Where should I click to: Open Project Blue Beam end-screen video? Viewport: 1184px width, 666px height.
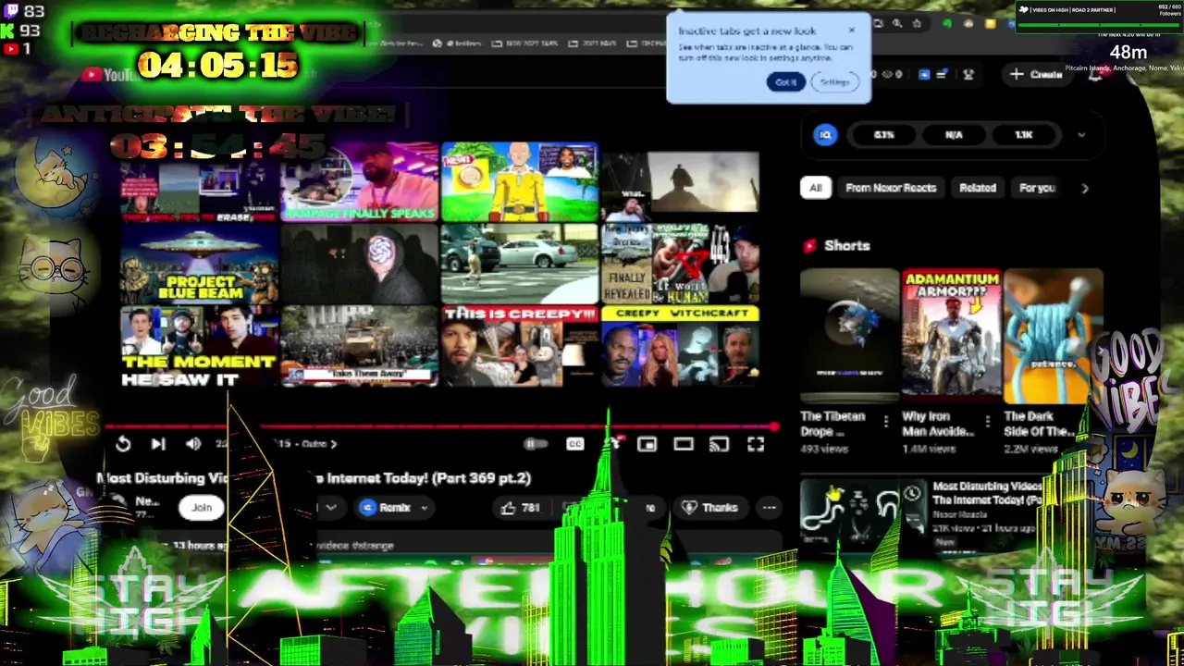(200, 264)
